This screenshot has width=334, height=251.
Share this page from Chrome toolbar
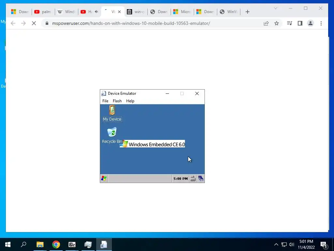coord(266,23)
